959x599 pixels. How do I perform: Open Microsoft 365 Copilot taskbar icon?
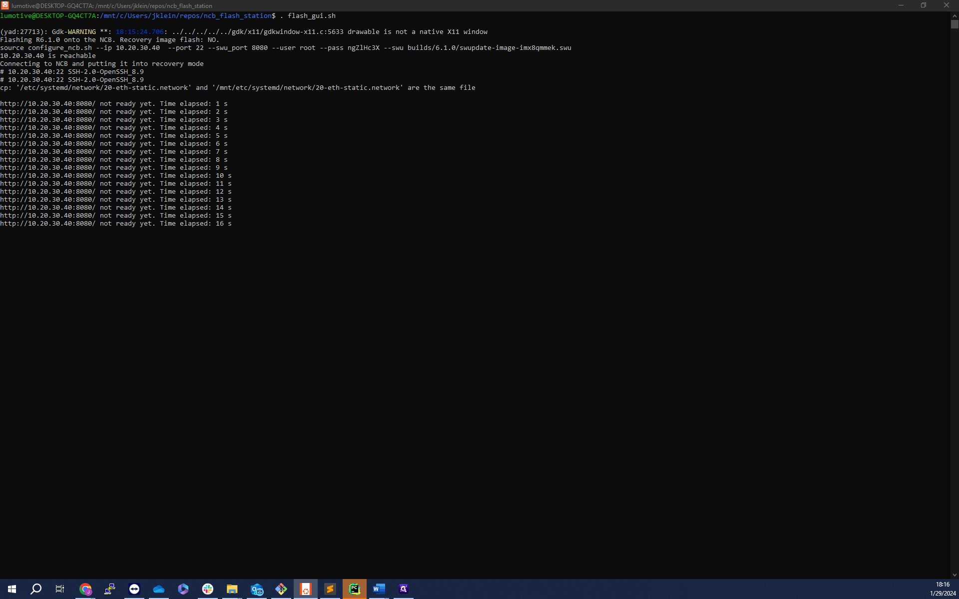tap(183, 589)
